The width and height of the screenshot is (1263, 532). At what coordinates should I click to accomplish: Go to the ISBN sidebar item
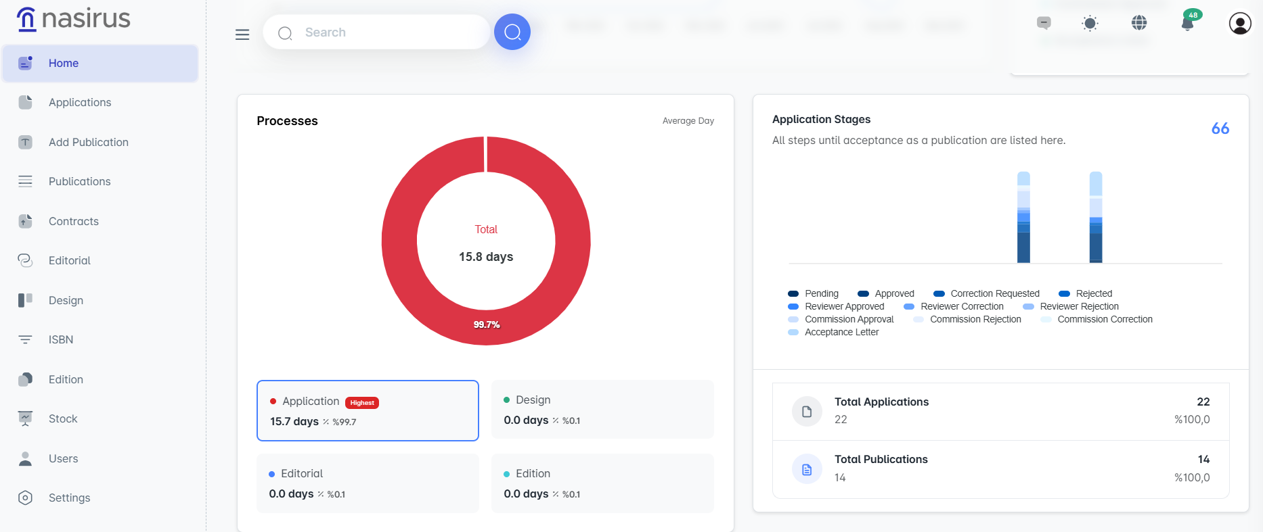pyautogui.click(x=61, y=340)
